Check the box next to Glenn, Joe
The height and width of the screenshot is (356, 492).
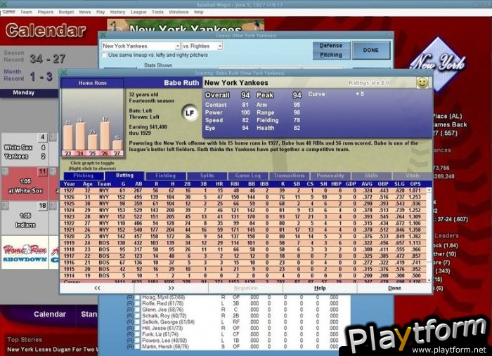[x=137, y=310]
